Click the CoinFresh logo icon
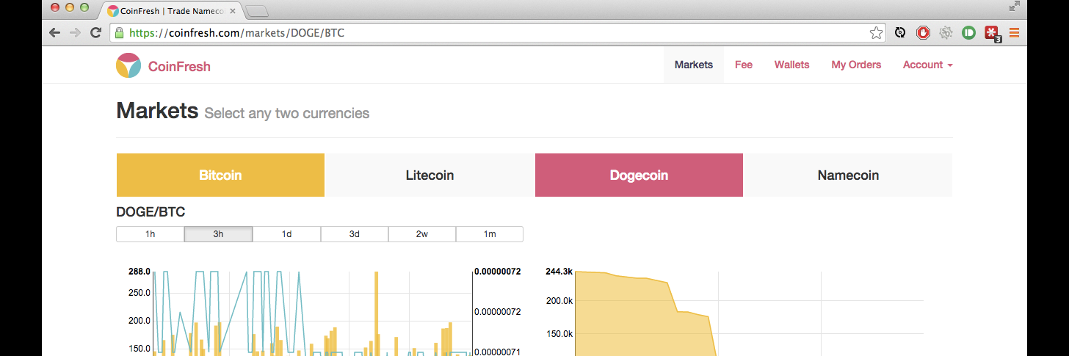The image size is (1069, 356). 128,66
